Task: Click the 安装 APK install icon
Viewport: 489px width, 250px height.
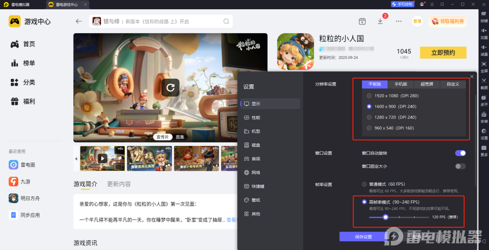Action: coord(484,114)
